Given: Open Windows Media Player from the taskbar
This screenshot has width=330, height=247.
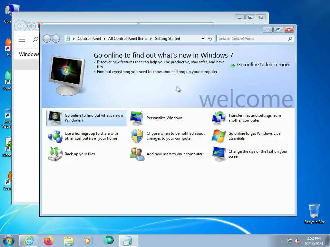Looking at the screenshot, I should pos(88,241).
